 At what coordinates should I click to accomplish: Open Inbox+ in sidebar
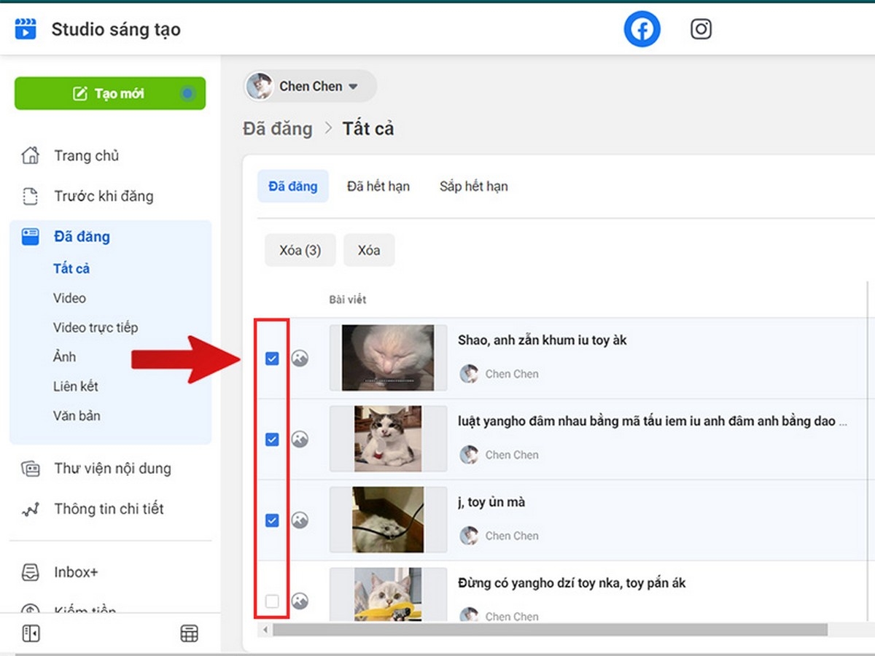click(75, 572)
